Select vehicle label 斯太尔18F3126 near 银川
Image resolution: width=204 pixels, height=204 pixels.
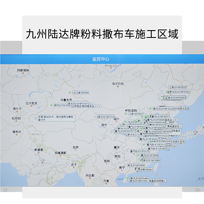107,117
